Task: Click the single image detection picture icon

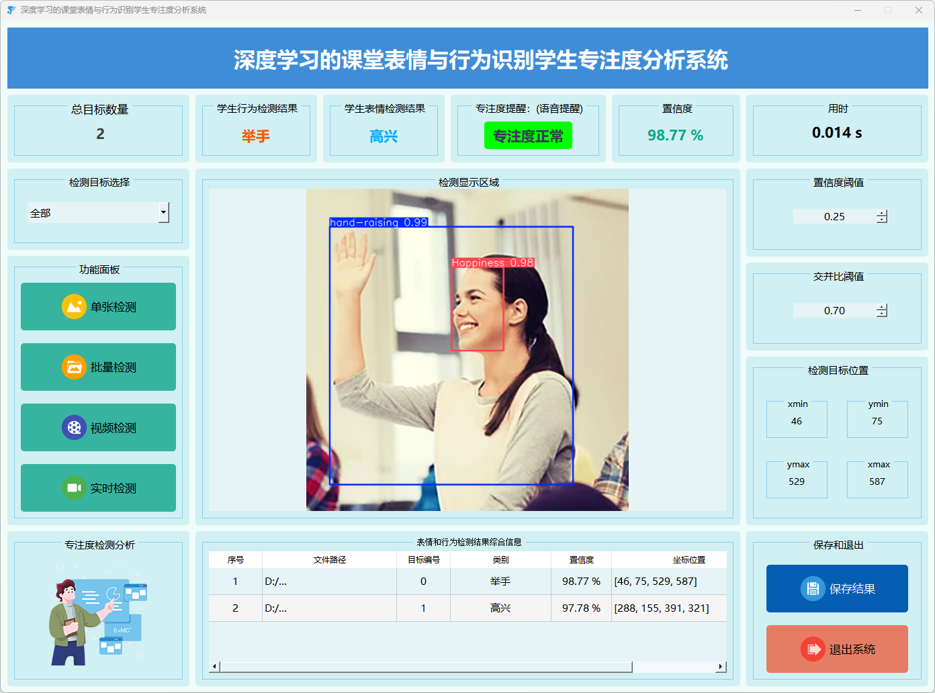Action: [x=74, y=307]
